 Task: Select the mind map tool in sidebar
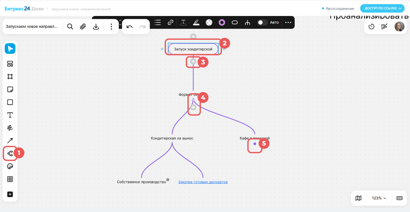[x=10, y=153]
